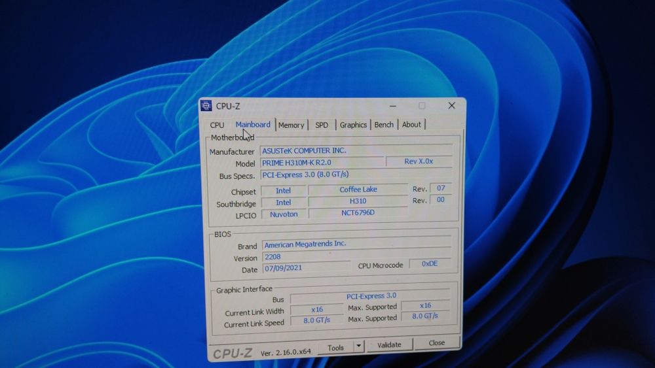
Task: Select the NCT6796D LPCIO model
Action: pyautogui.click(x=358, y=212)
